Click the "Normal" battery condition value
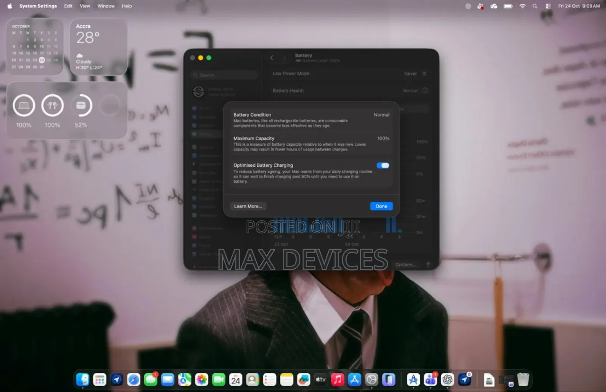The image size is (606, 392). [x=381, y=115]
